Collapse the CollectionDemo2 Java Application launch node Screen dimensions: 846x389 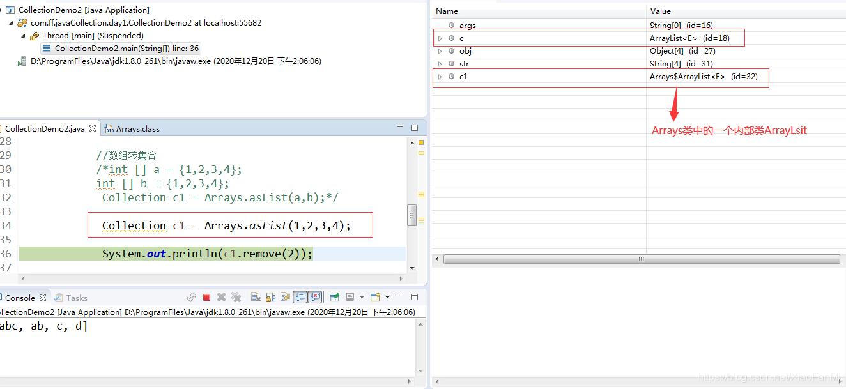click(x=1, y=10)
